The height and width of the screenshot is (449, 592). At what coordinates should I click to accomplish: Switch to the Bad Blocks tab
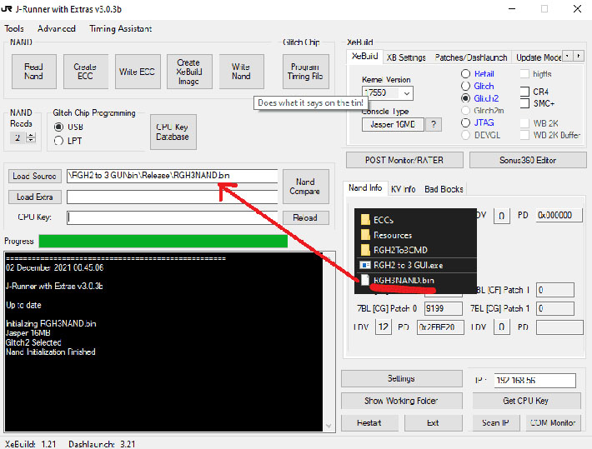(444, 189)
